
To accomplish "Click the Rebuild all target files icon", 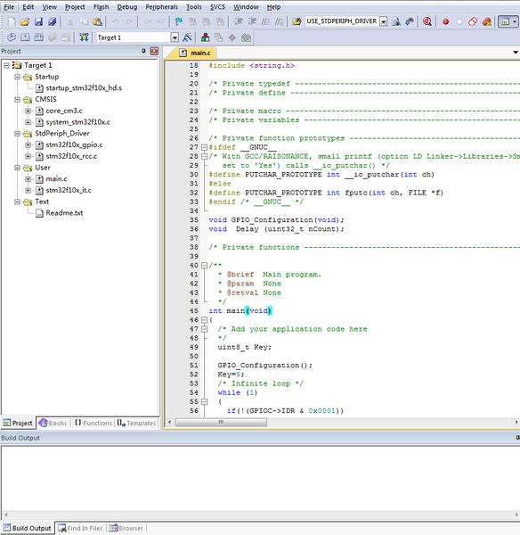I will coord(39,37).
